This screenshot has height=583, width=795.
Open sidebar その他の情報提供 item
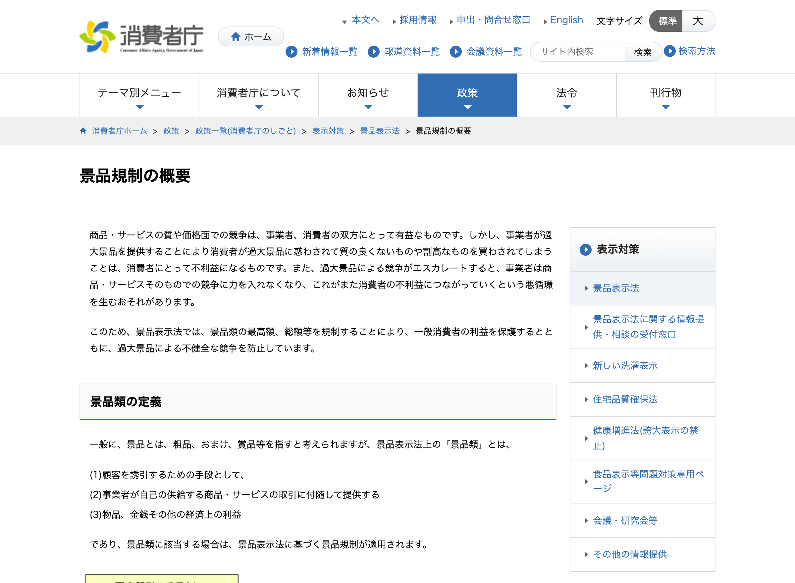click(x=643, y=555)
